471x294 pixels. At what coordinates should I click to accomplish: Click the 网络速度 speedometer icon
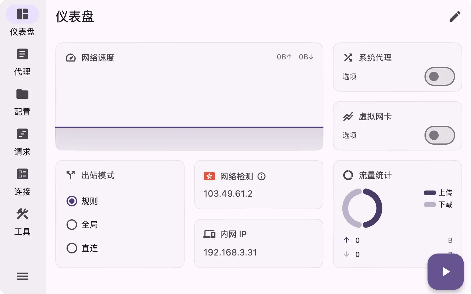click(70, 58)
